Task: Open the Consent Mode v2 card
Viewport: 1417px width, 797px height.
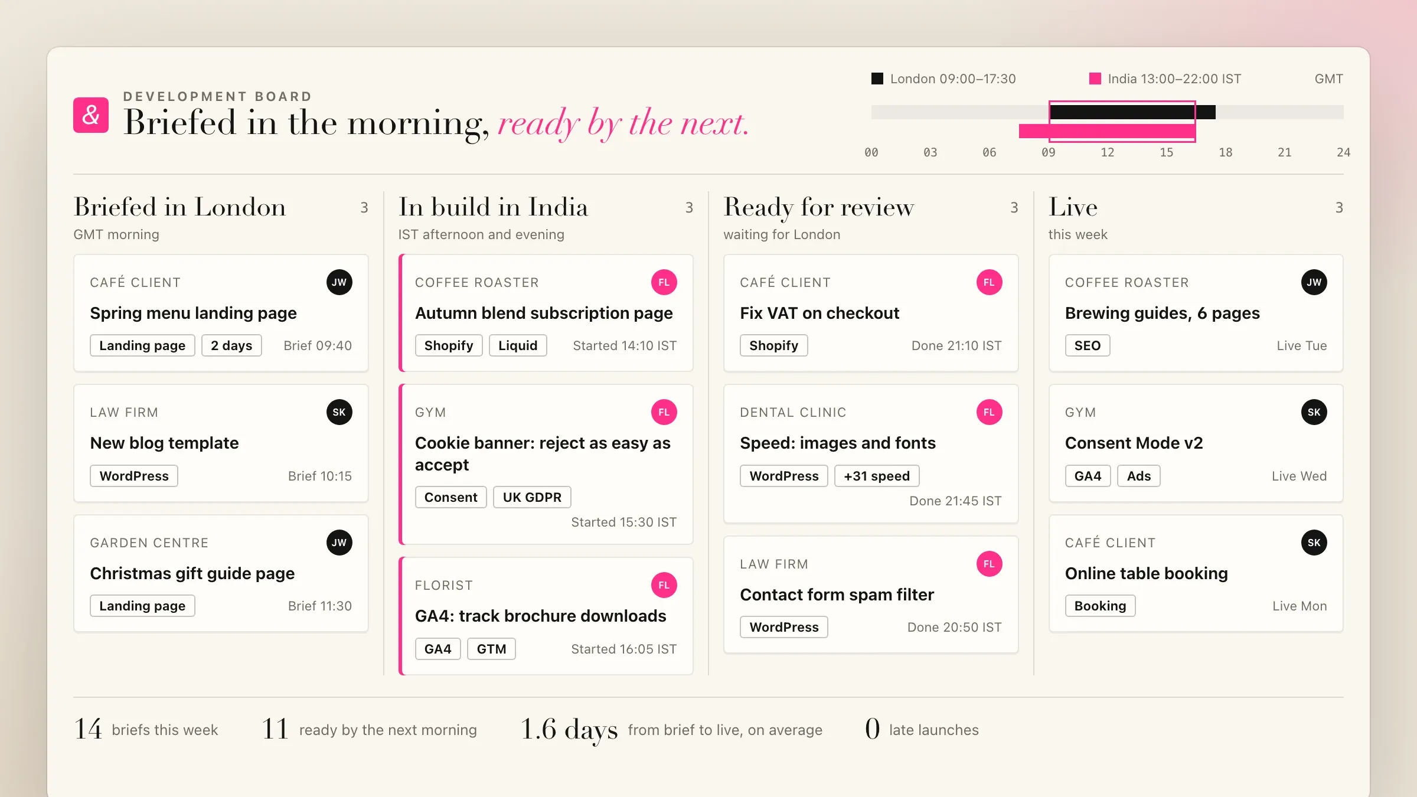Action: (x=1196, y=443)
